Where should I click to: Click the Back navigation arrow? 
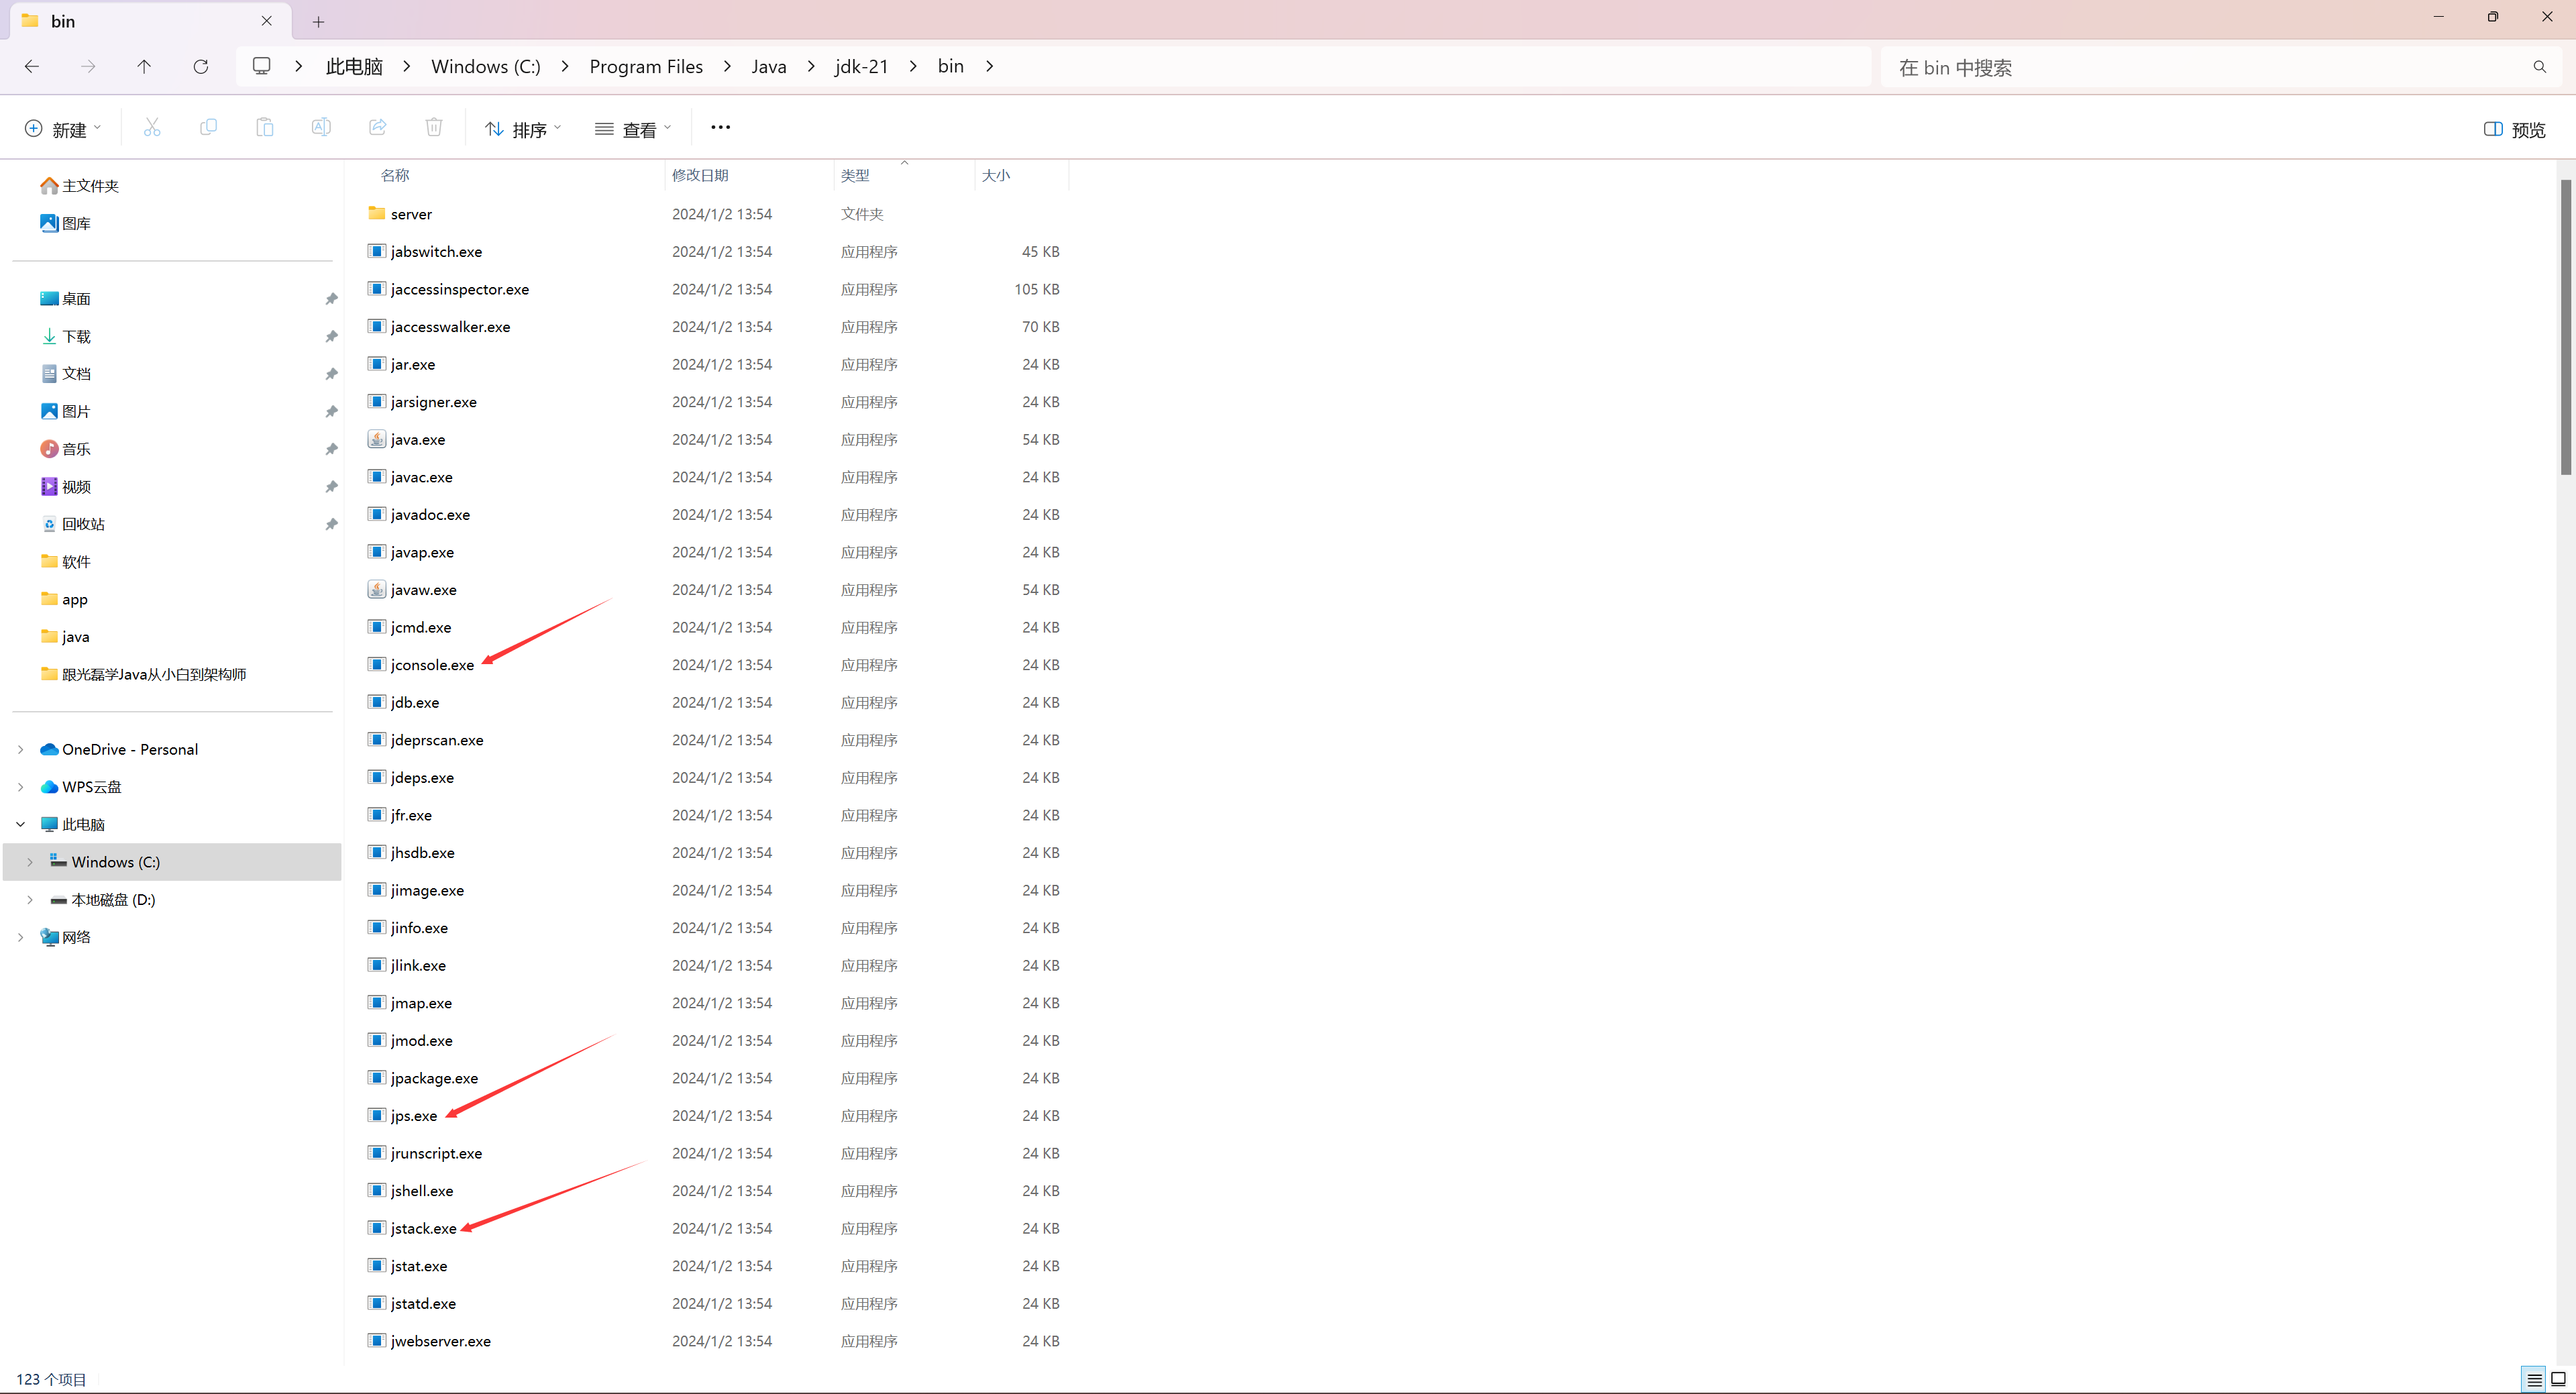(32, 66)
